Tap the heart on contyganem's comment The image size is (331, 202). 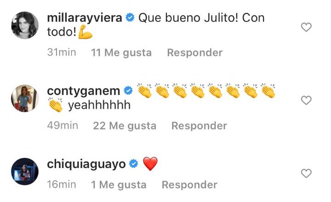306,101
